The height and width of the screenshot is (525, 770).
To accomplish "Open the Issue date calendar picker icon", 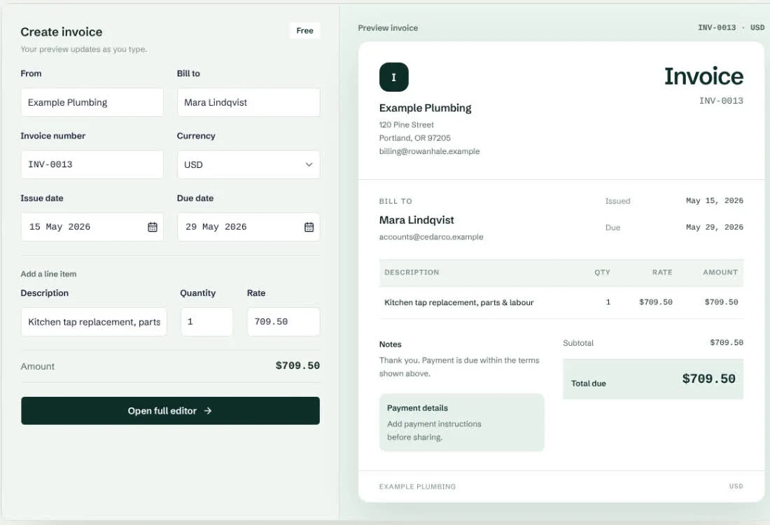I will pyautogui.click(x=153, y=227).
